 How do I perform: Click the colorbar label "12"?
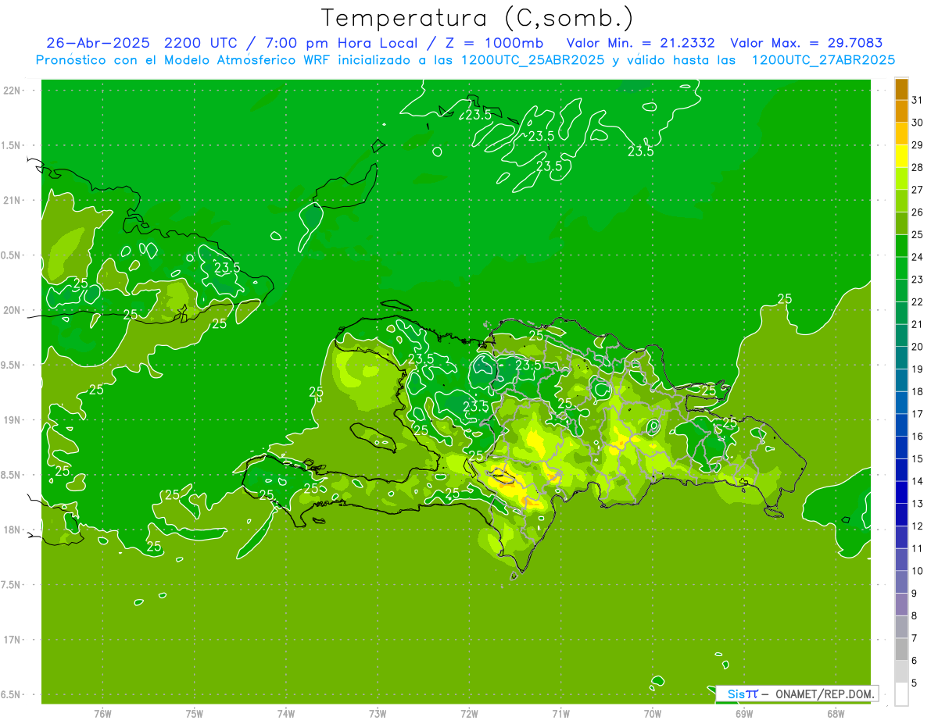[917, 526]
